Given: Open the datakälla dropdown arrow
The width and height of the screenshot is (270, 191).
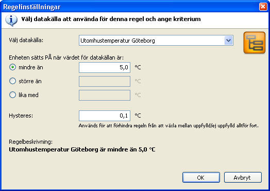Looking at the screenshot, I should coord(228,41).
